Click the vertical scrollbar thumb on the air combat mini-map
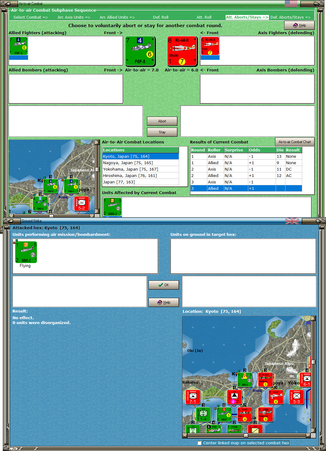Viewport: 326px width, 451px height. tap(97, 170)
